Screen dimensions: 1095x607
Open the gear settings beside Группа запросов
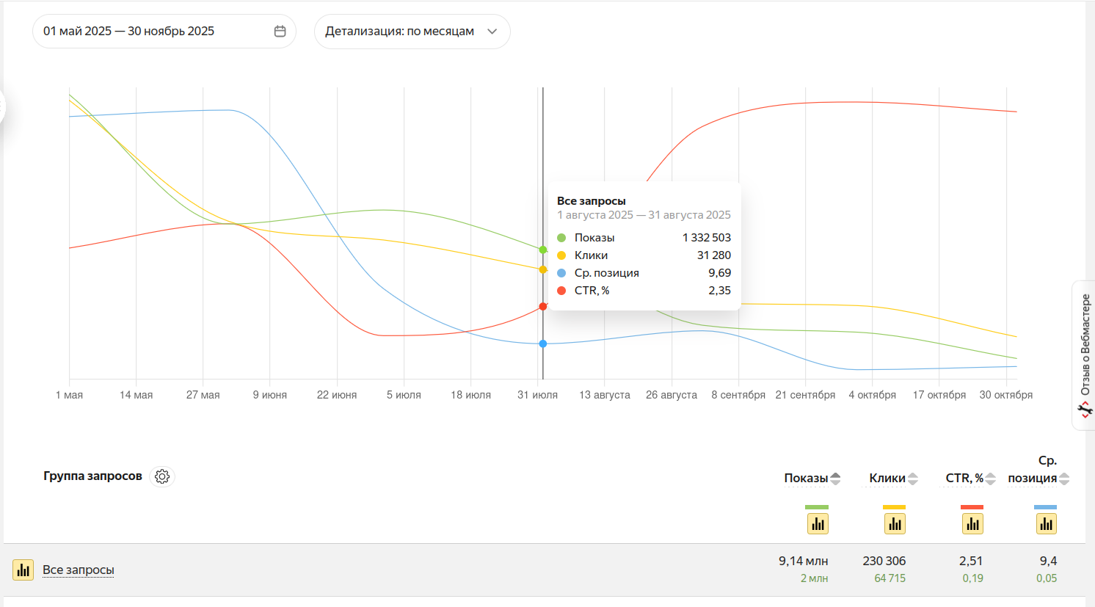[162, 476]
